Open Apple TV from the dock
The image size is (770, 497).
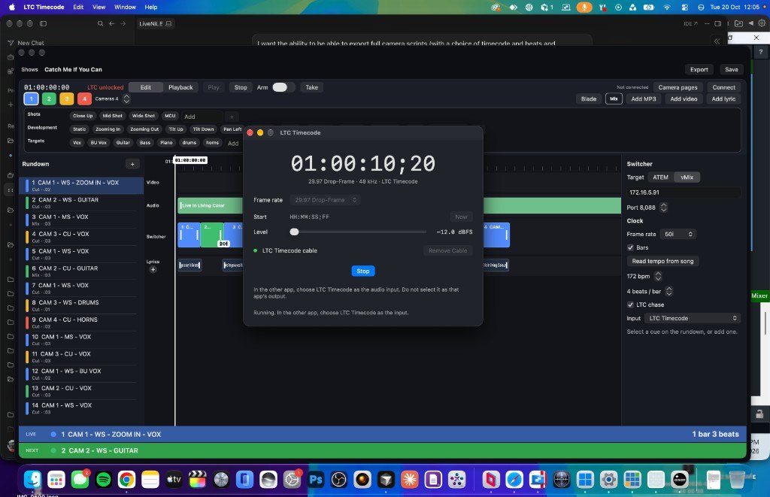tap(174, 479)
